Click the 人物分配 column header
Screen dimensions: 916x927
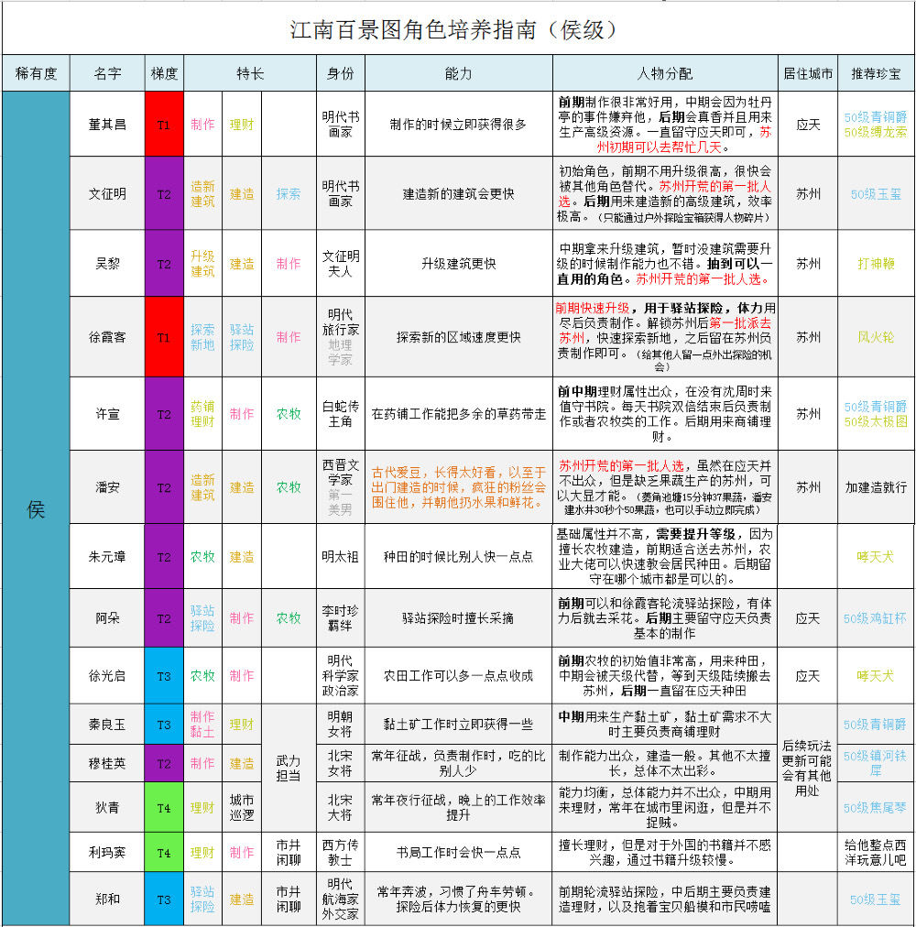tap(665, 73)
